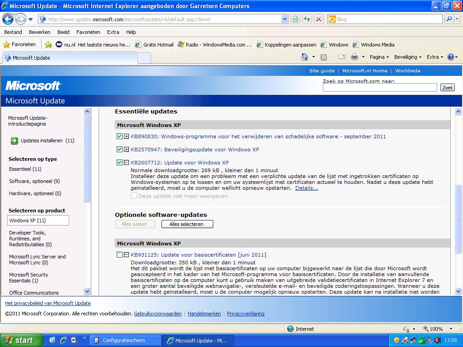
Task: Uncheck the KB890830 update checkbox
Action: [119, 136]
